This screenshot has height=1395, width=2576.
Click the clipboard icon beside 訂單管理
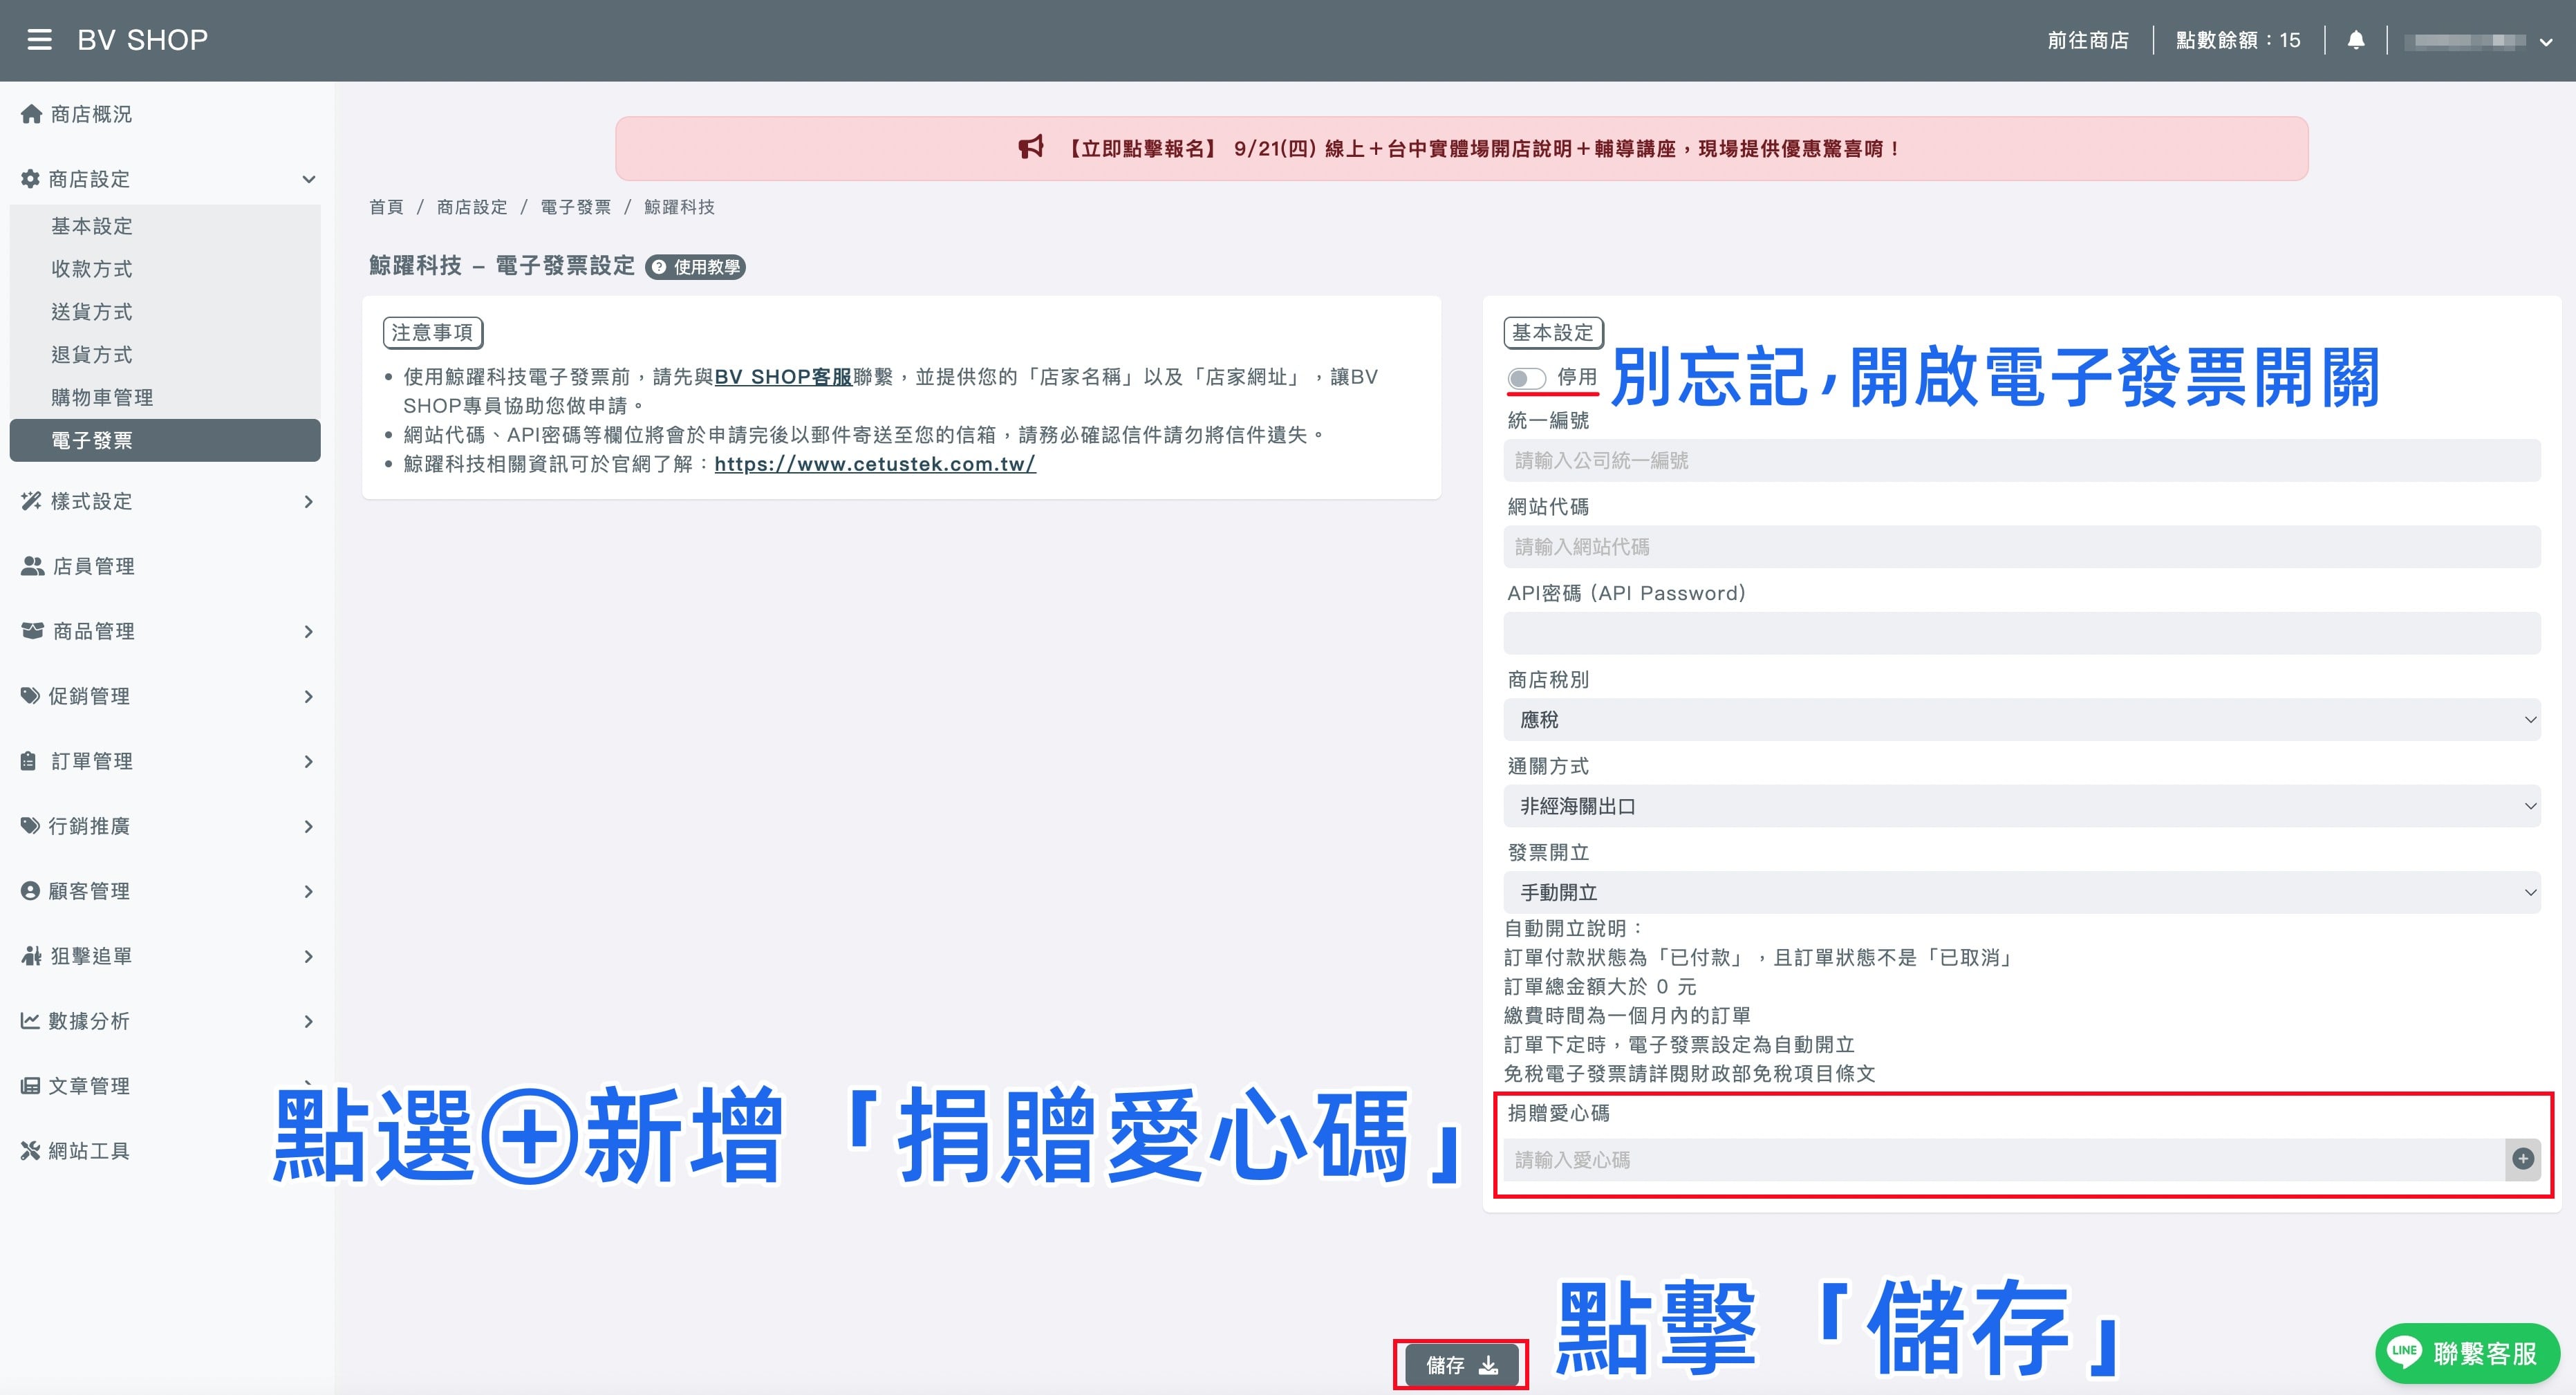pos(29,761)
